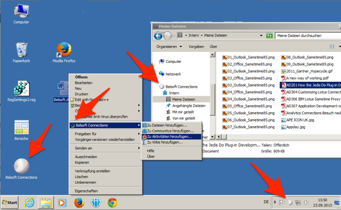341x210 pixels.
Task: Click the forward arrow in Meine Dateien window
Action: [167, 36]
